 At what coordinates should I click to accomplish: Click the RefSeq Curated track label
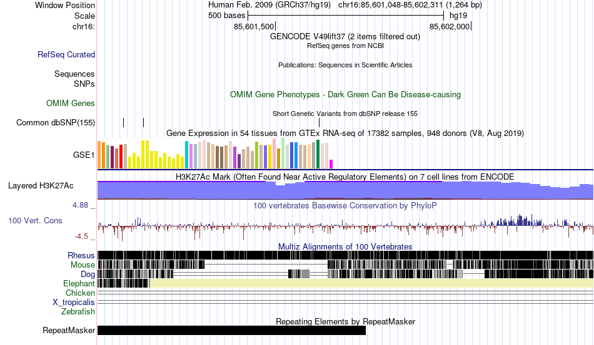point(66,54)
